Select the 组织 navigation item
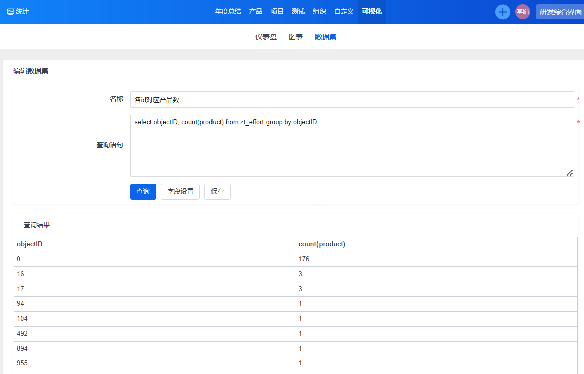This screenshot has height=374, width=584. tap(319, 12)
